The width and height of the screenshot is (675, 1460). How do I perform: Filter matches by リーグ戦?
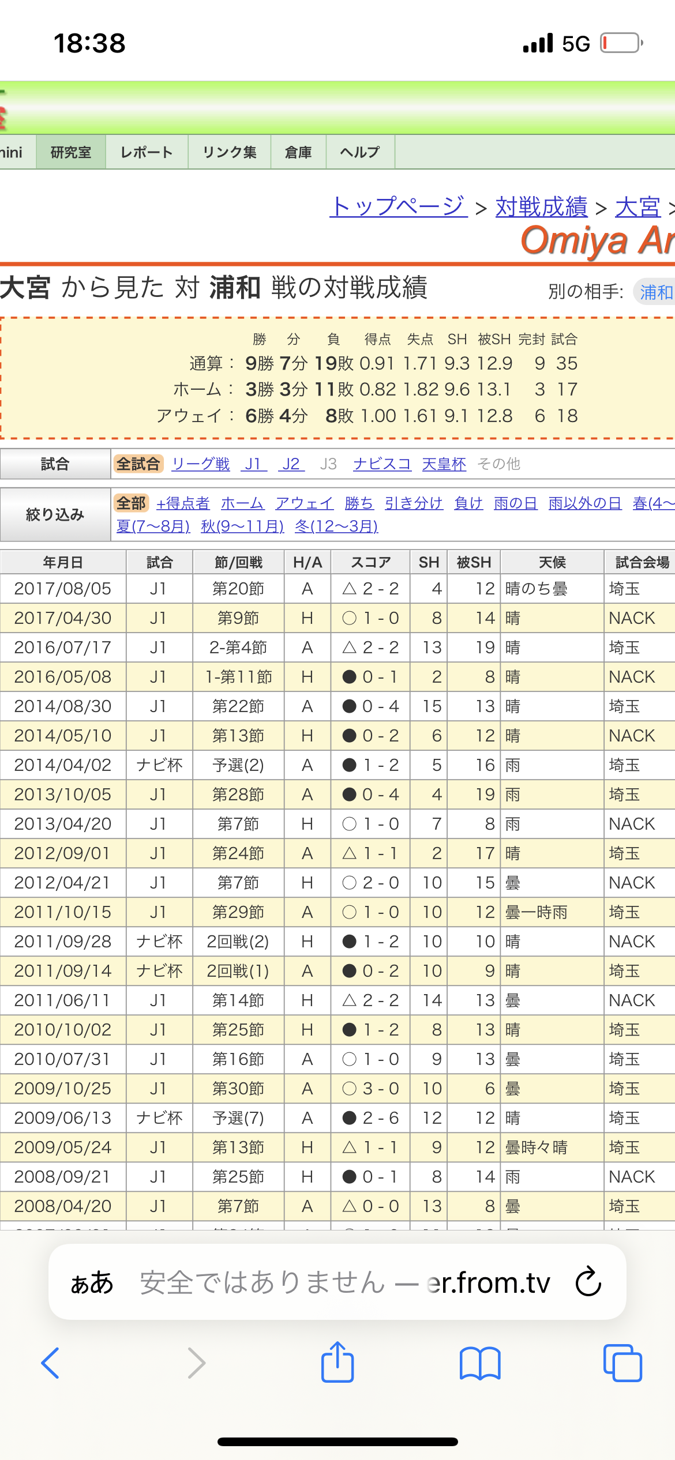tap(201, 464)
